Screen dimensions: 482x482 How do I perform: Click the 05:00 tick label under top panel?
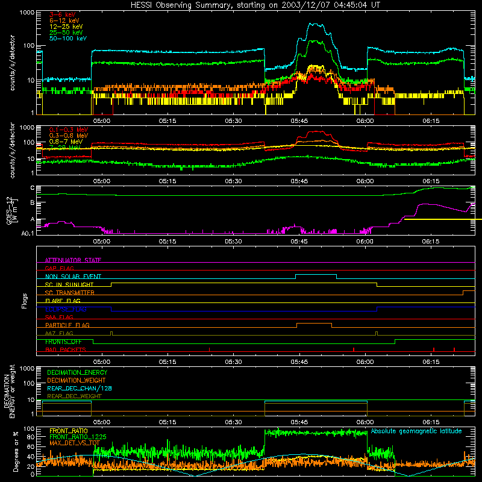click(102, 121)
